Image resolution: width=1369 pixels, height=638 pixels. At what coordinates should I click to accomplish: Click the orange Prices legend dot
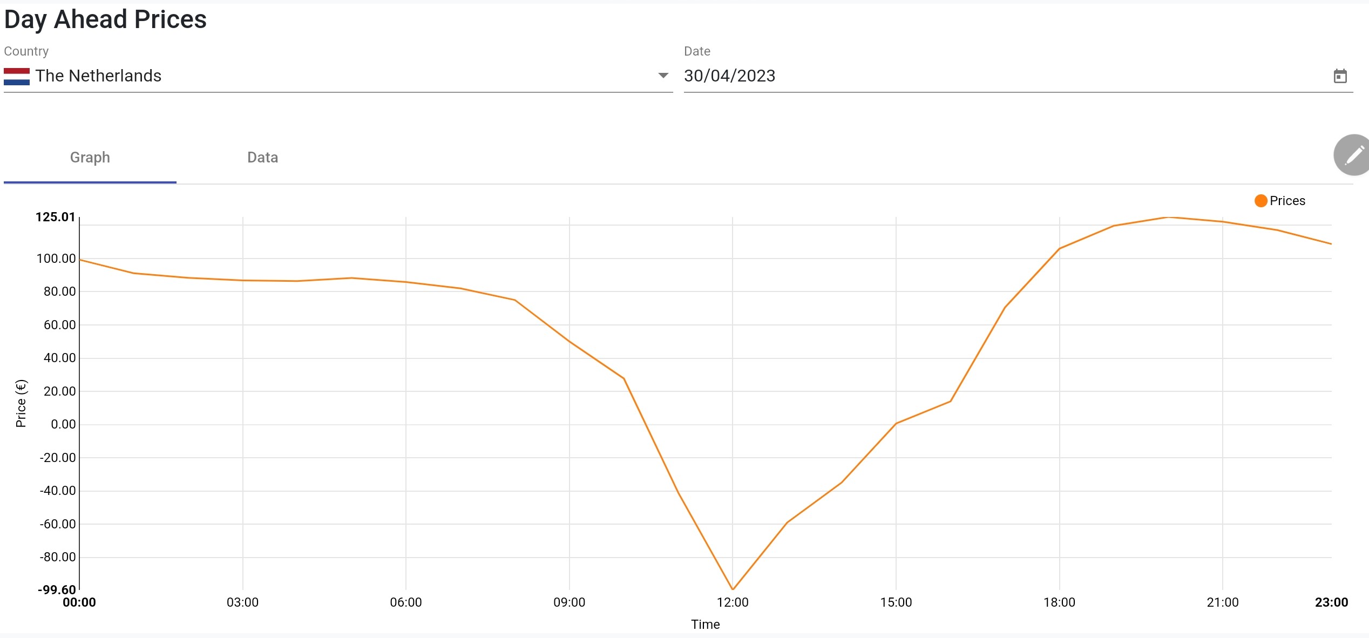[1260, 201]
